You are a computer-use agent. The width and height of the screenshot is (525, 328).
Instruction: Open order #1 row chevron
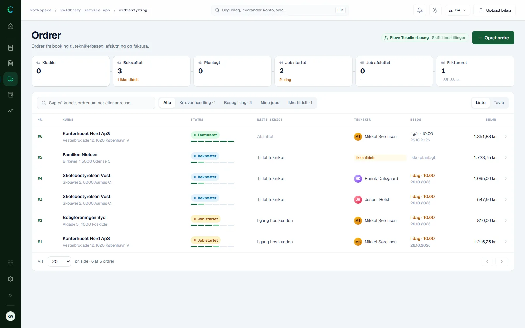click(x=506, y=242)
